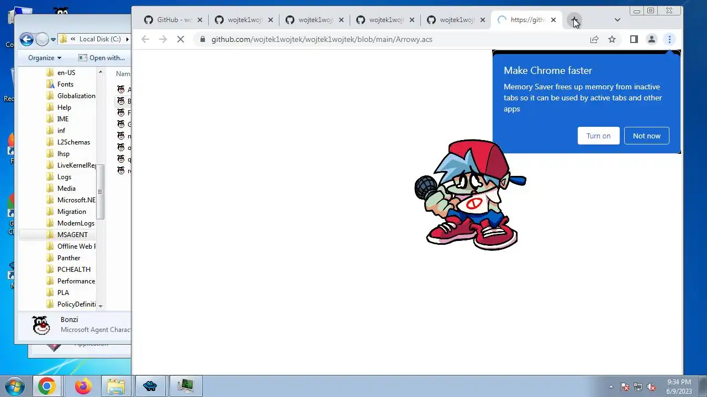707x397 pixels.
Task: Click the hat-shaped app icon in the taskbar
Action: [150, 386]
